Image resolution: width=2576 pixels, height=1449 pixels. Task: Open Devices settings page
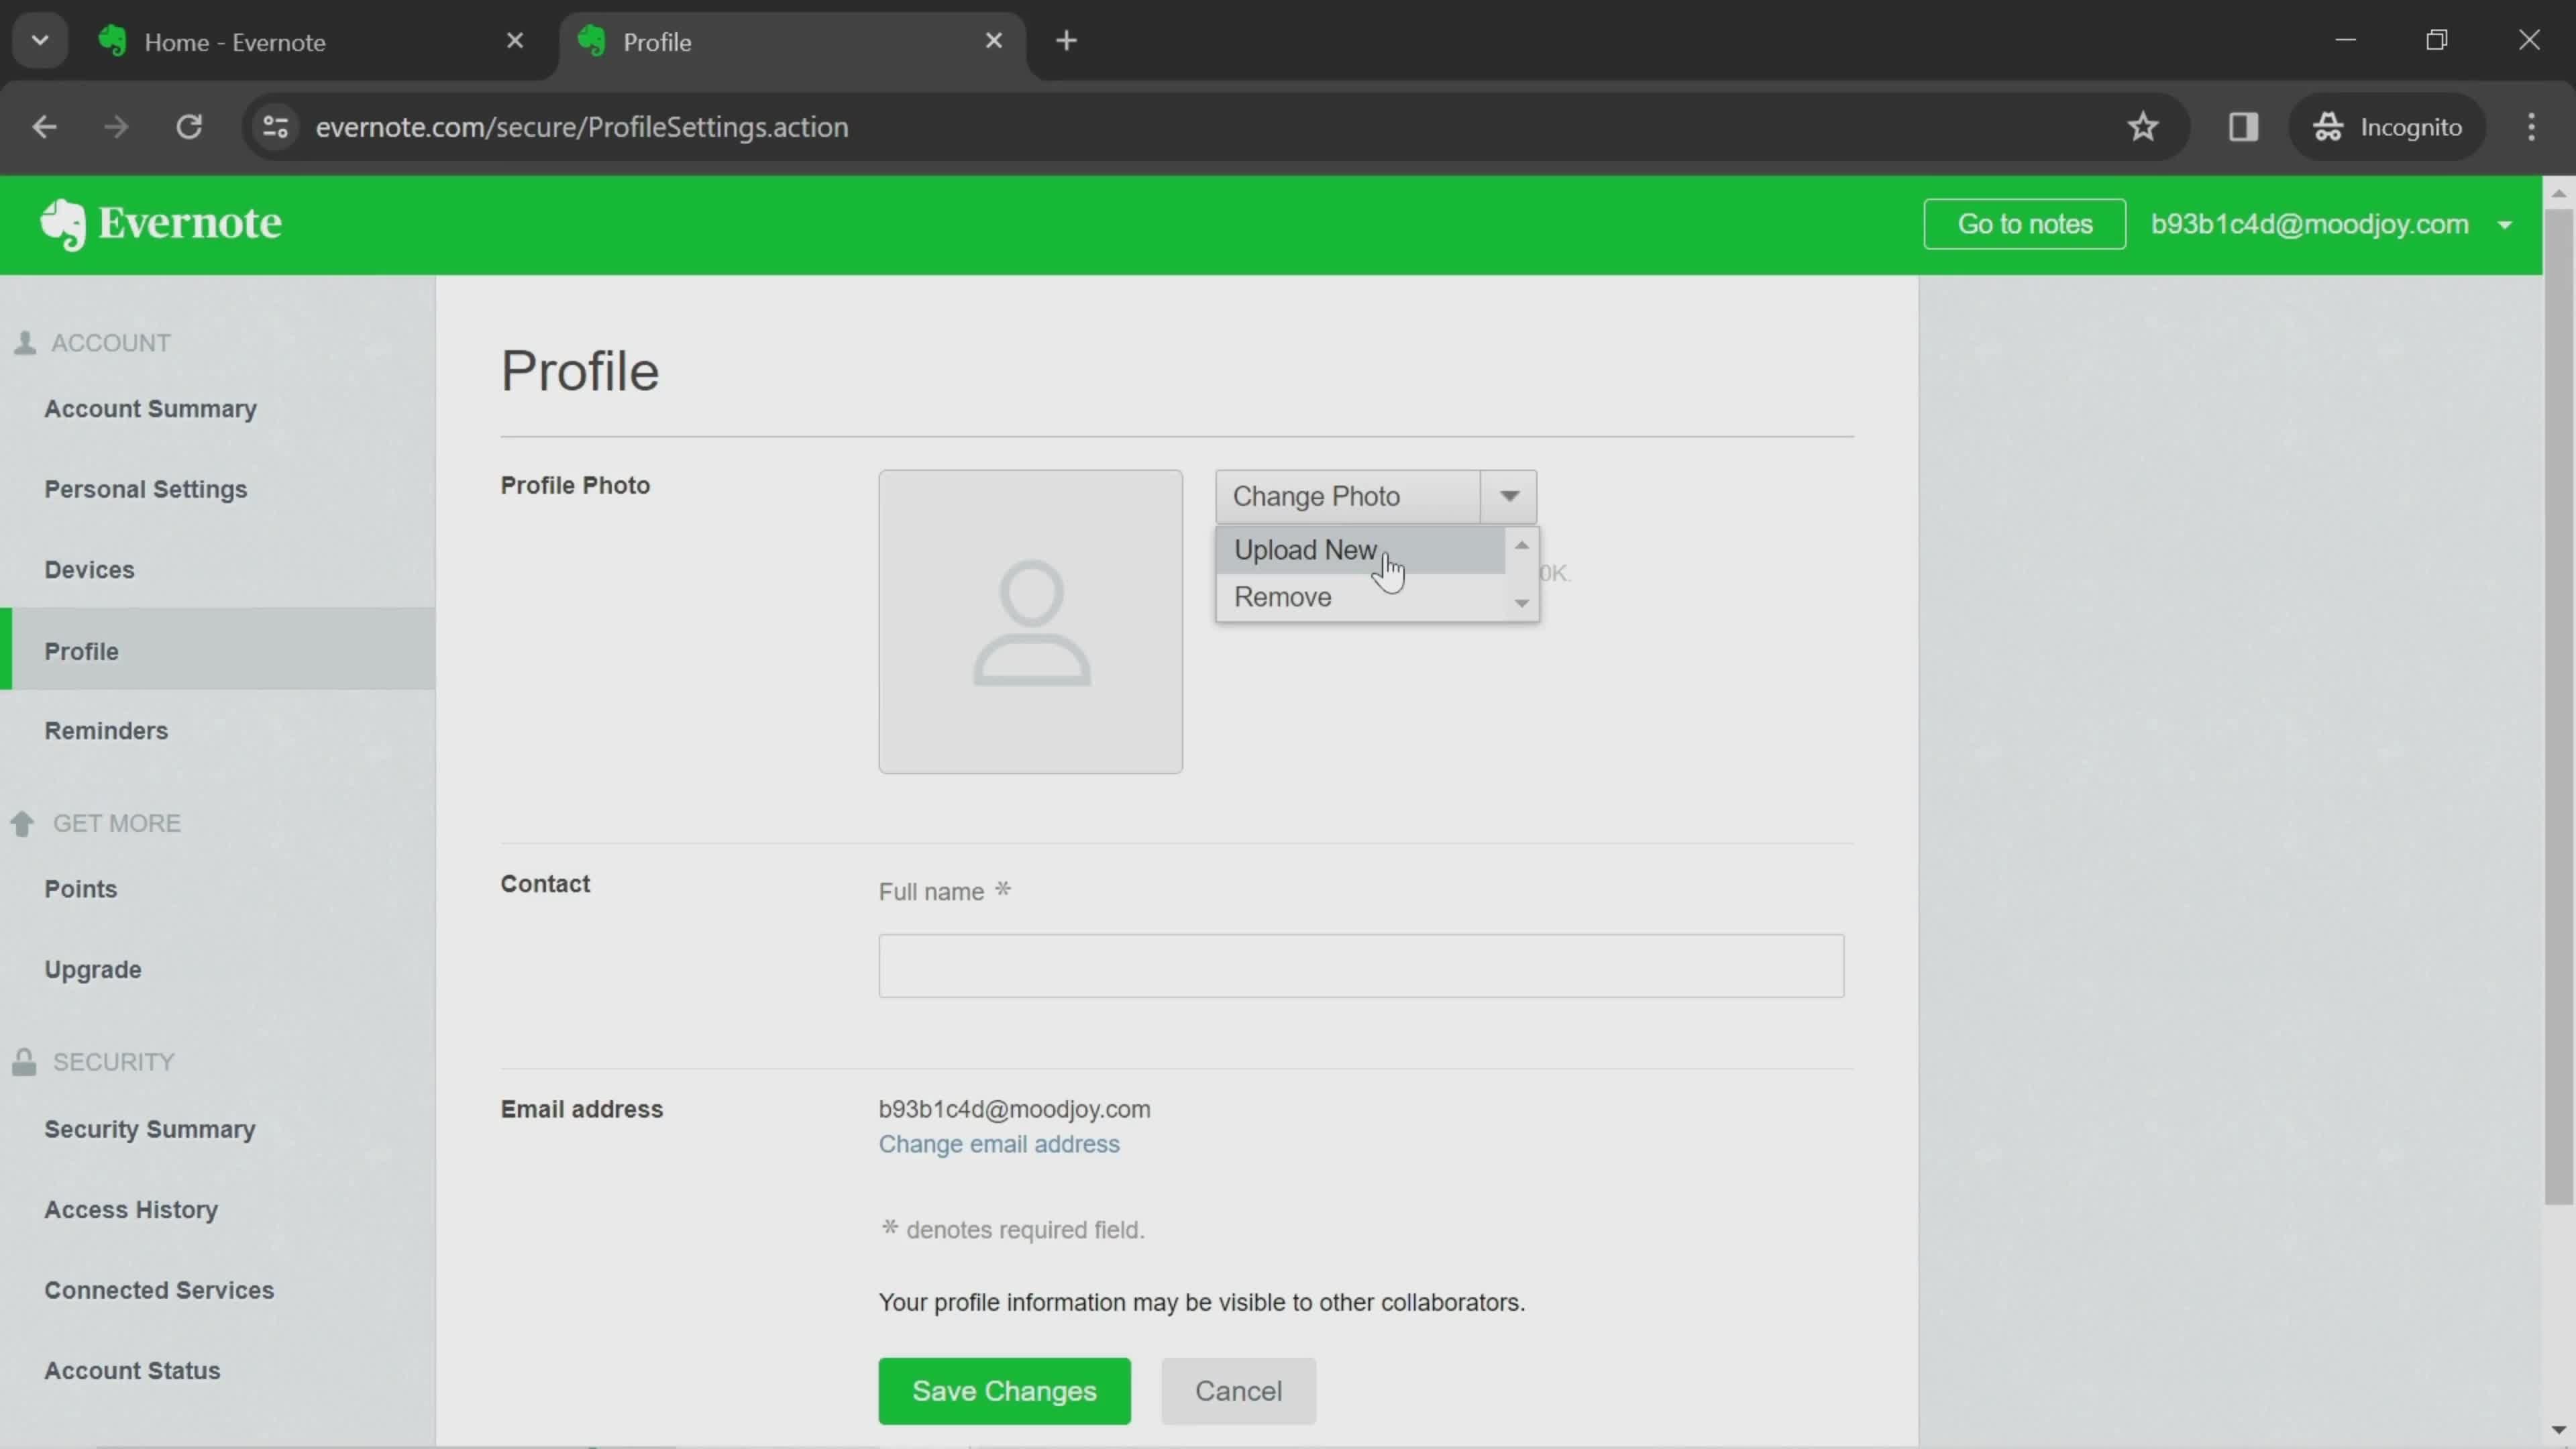pos(89,568)
